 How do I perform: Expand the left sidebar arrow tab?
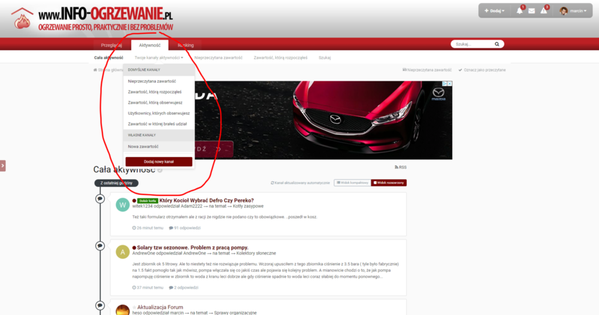[x=2, y=165]
